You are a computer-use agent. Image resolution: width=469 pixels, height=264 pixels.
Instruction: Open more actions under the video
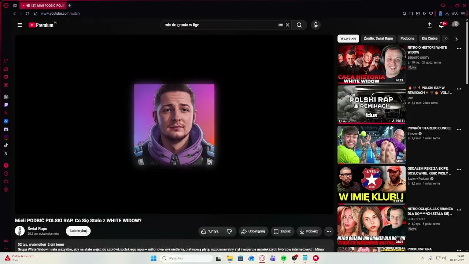329,231
